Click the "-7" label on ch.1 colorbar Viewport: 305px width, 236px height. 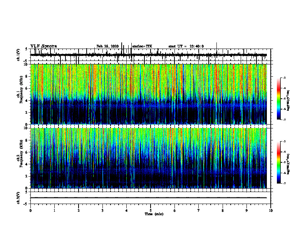284,120
